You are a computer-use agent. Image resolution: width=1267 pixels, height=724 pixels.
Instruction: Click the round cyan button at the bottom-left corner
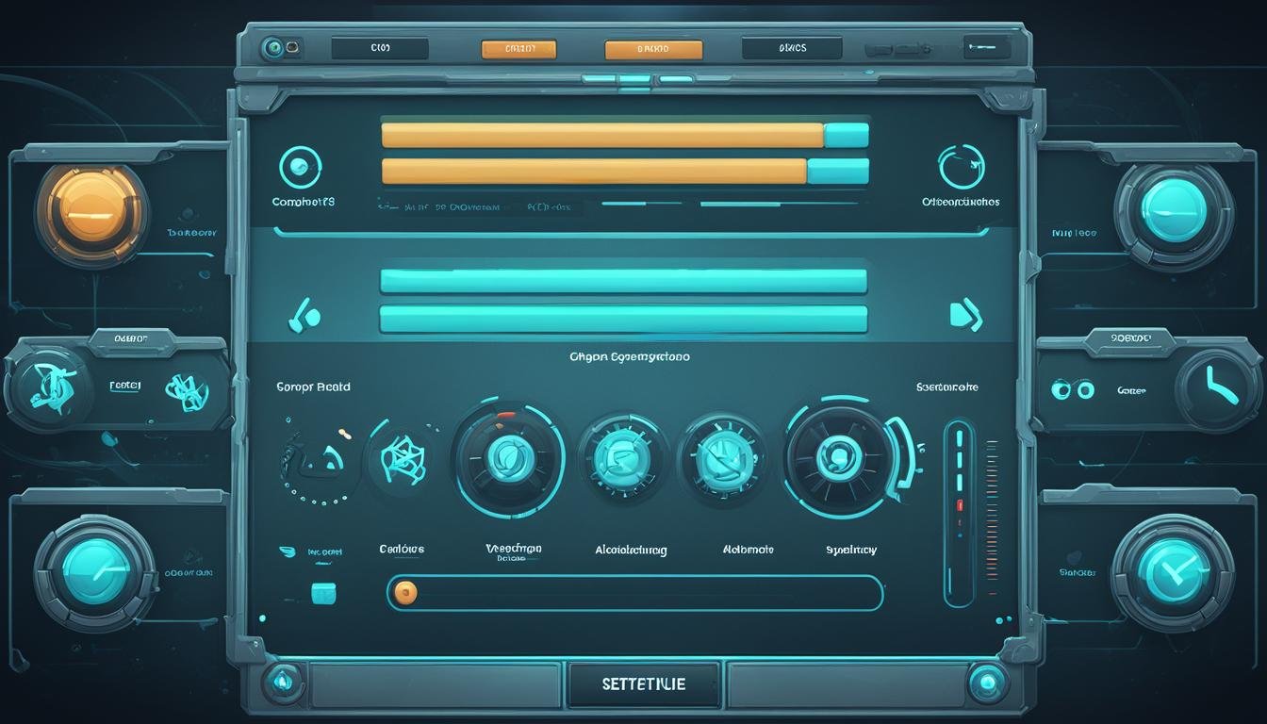coord(282,681)
